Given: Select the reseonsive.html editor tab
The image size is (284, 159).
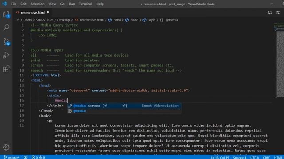Looking at the screenshot, I should (32, 12).
